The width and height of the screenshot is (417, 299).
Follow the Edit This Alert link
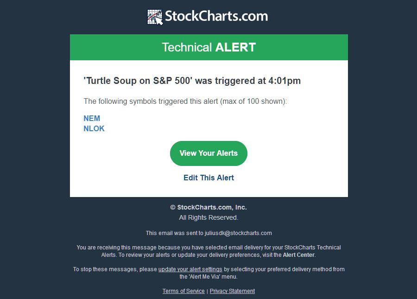(x=208, y=178)
